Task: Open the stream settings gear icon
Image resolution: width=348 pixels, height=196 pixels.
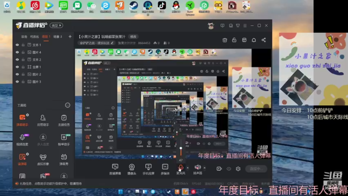Action: point(238,169)
